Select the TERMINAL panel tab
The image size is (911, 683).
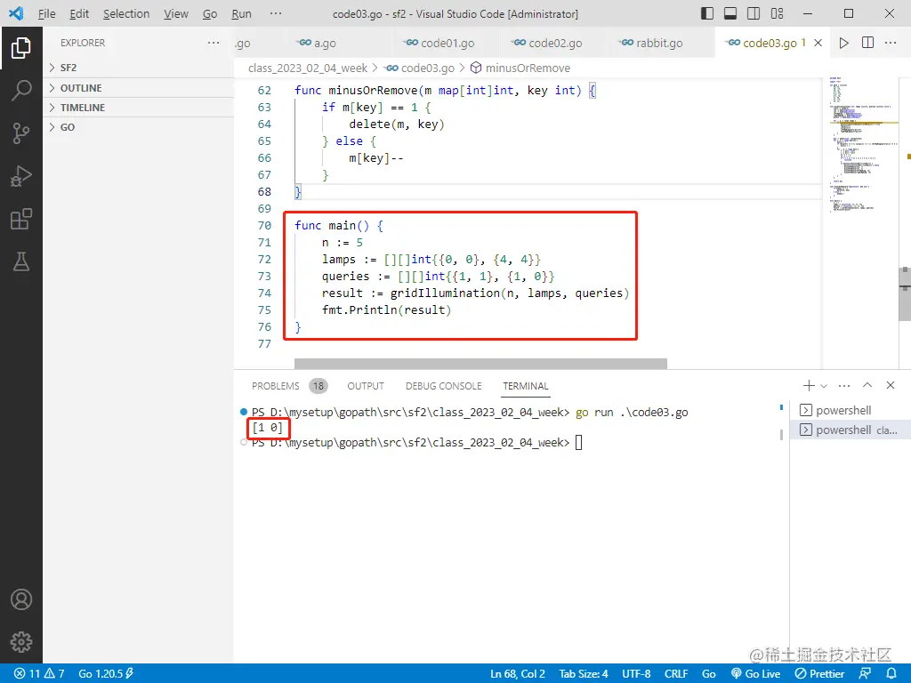(x=525, y=386)
